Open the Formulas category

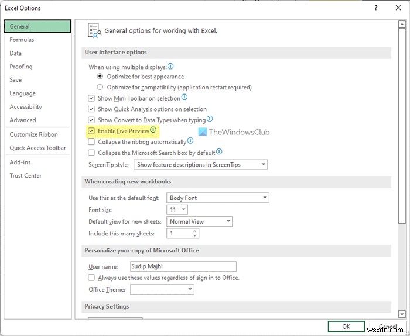[x=37, y=40]
